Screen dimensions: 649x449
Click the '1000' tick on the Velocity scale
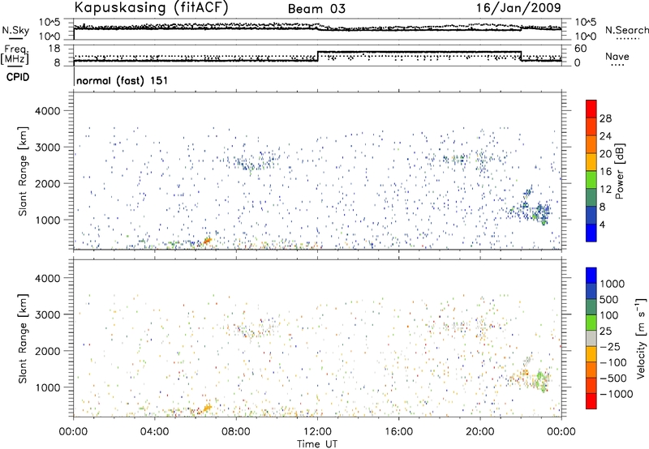612,284
